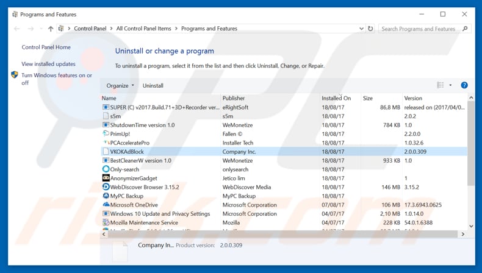Select WebDiscover Browser 3.15.2 entry
The image size is (482, 273).
click(x=145, y=187)
